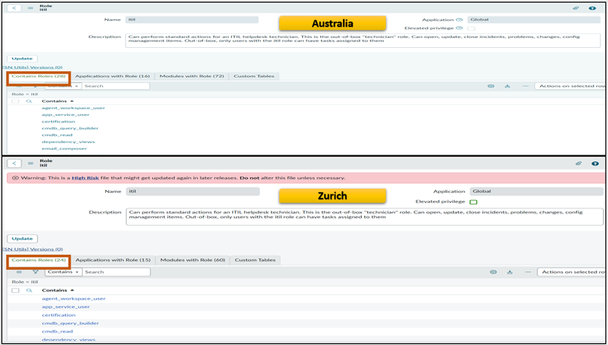Open the hamburger context menu in the Australia header

pos(31,8)
